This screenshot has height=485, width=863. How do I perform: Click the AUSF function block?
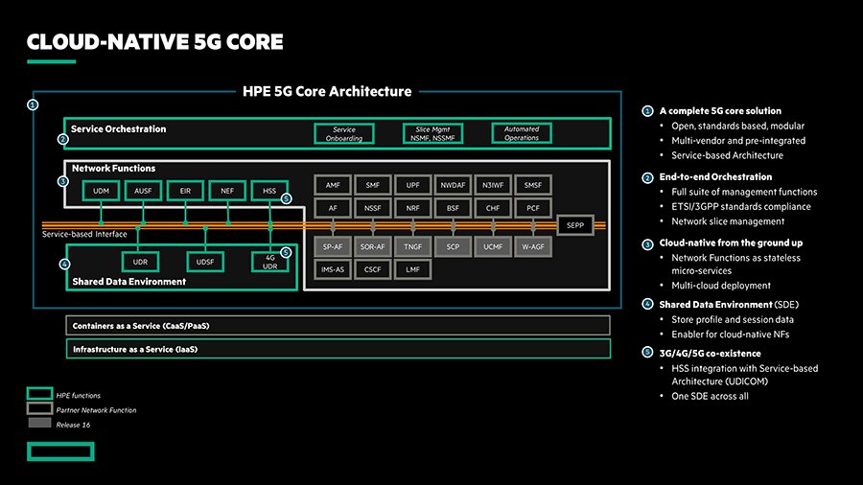tap(143, 192)
